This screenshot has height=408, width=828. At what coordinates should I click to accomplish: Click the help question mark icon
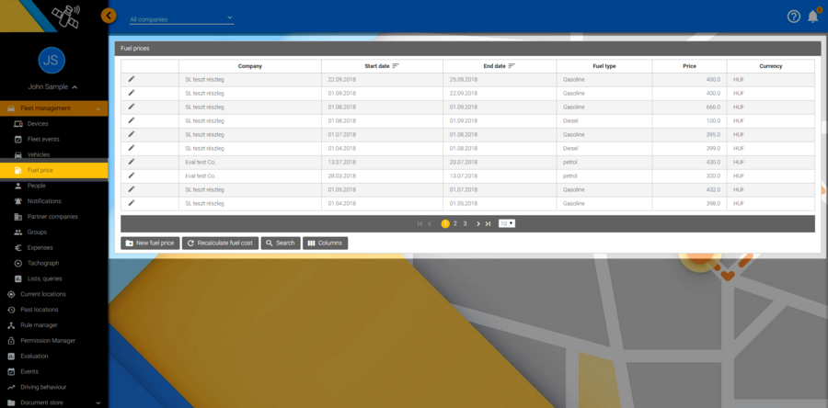[794, 17]
